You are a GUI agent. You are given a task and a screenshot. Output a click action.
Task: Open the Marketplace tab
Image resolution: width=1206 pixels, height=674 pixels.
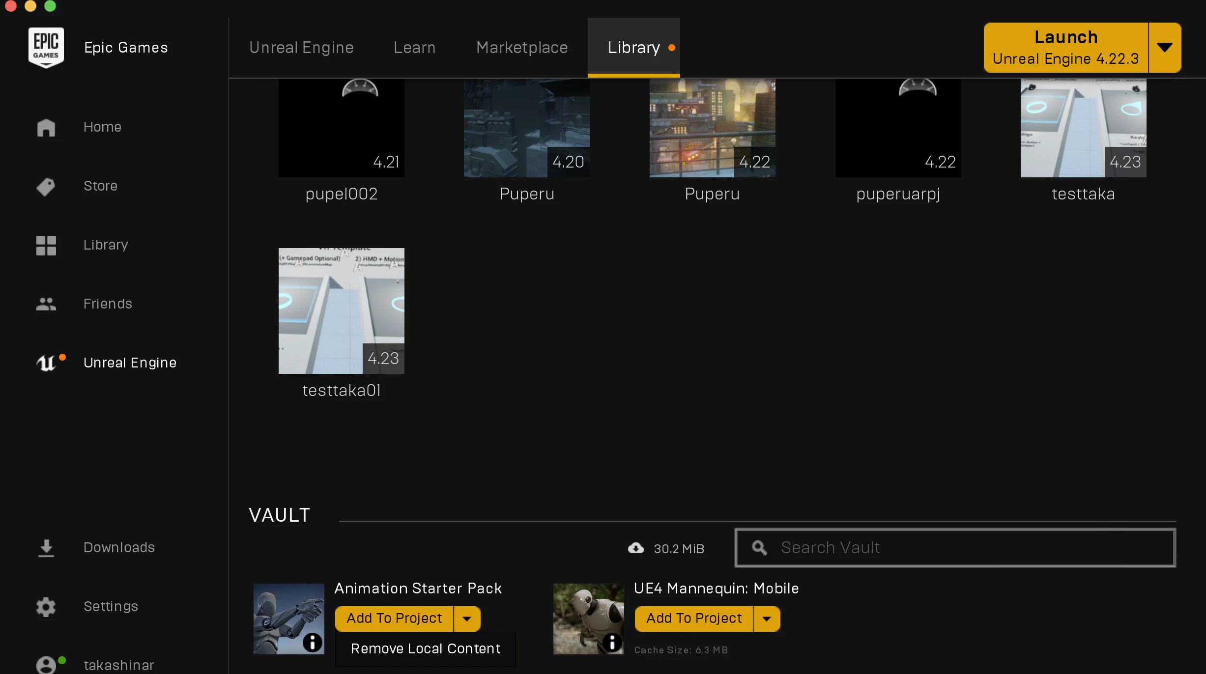click(x=522, y=48)
